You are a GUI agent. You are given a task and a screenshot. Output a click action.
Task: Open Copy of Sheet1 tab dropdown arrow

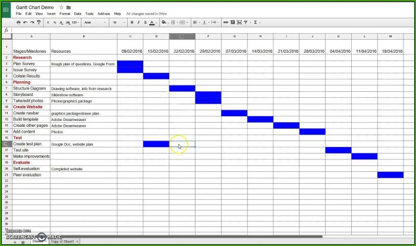point(77,241)
